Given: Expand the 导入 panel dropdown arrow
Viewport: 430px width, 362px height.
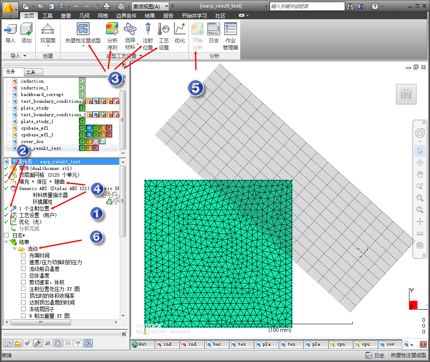Looking at the screenshot, I should [x=25, y=56].
